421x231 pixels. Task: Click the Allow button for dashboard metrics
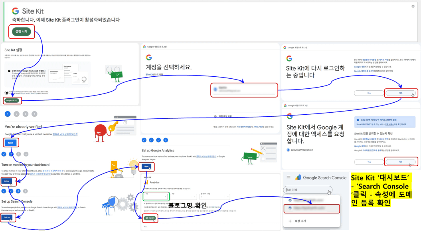pyautogui.click(x=7, y=181)
